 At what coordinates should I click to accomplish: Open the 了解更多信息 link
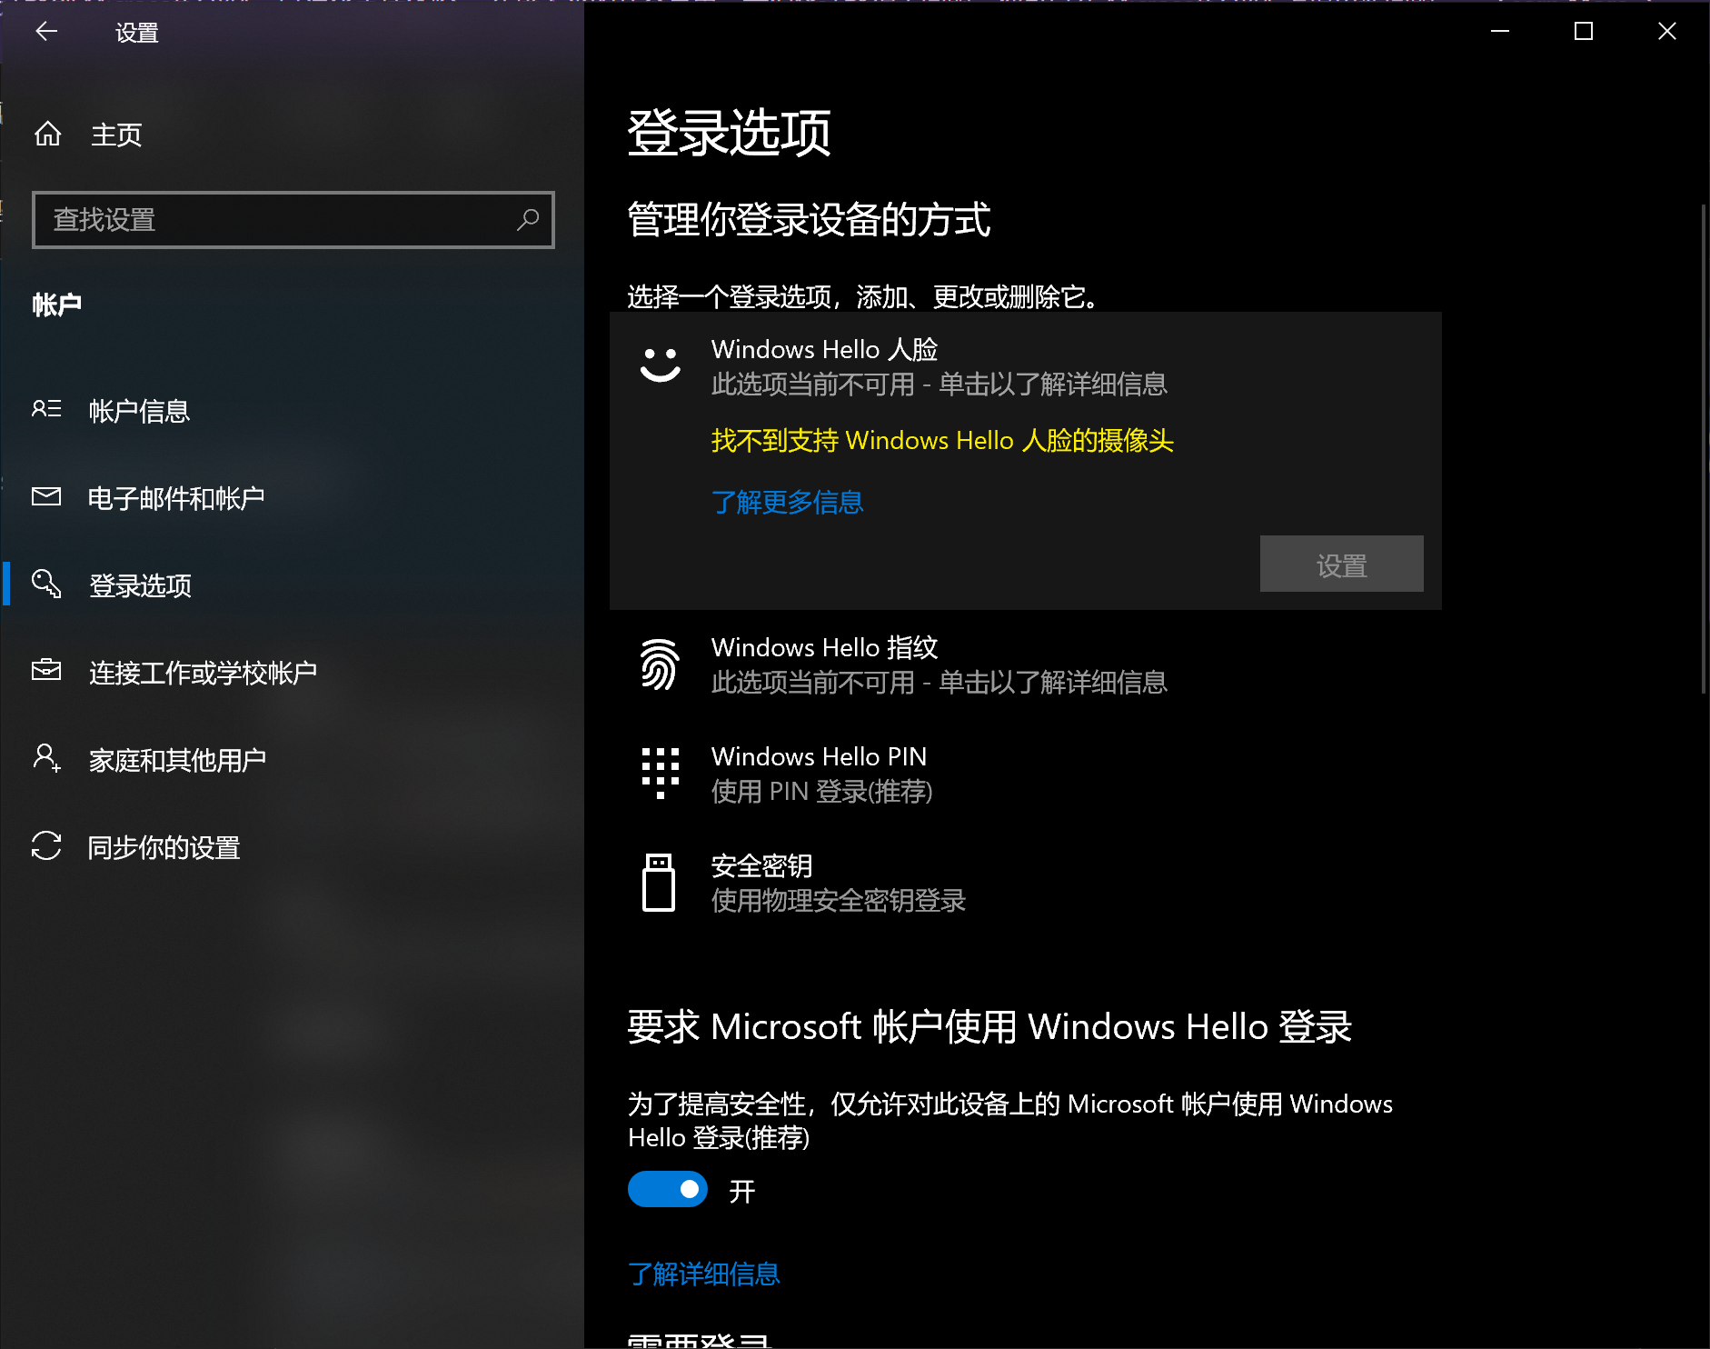[x=787, y=502]
